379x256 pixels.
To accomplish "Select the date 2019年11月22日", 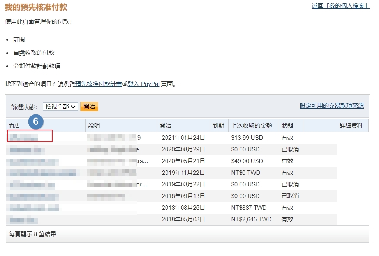I will tap(183, 173).
